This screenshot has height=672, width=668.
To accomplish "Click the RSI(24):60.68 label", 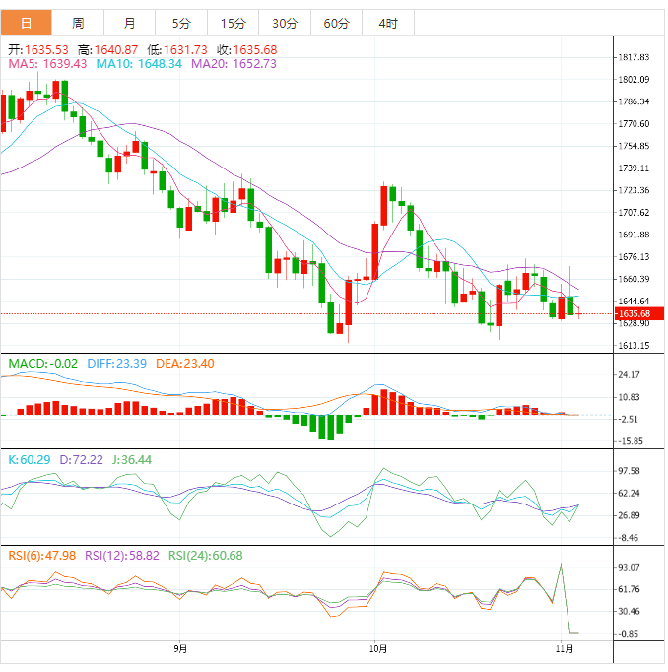I will [x=205, y=556].
